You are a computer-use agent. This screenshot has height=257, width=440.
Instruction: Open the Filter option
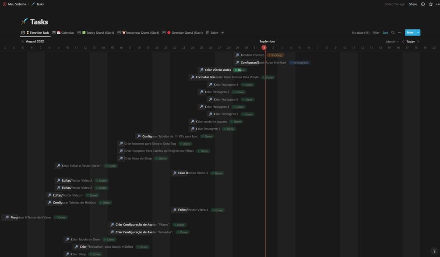[376, 33]
